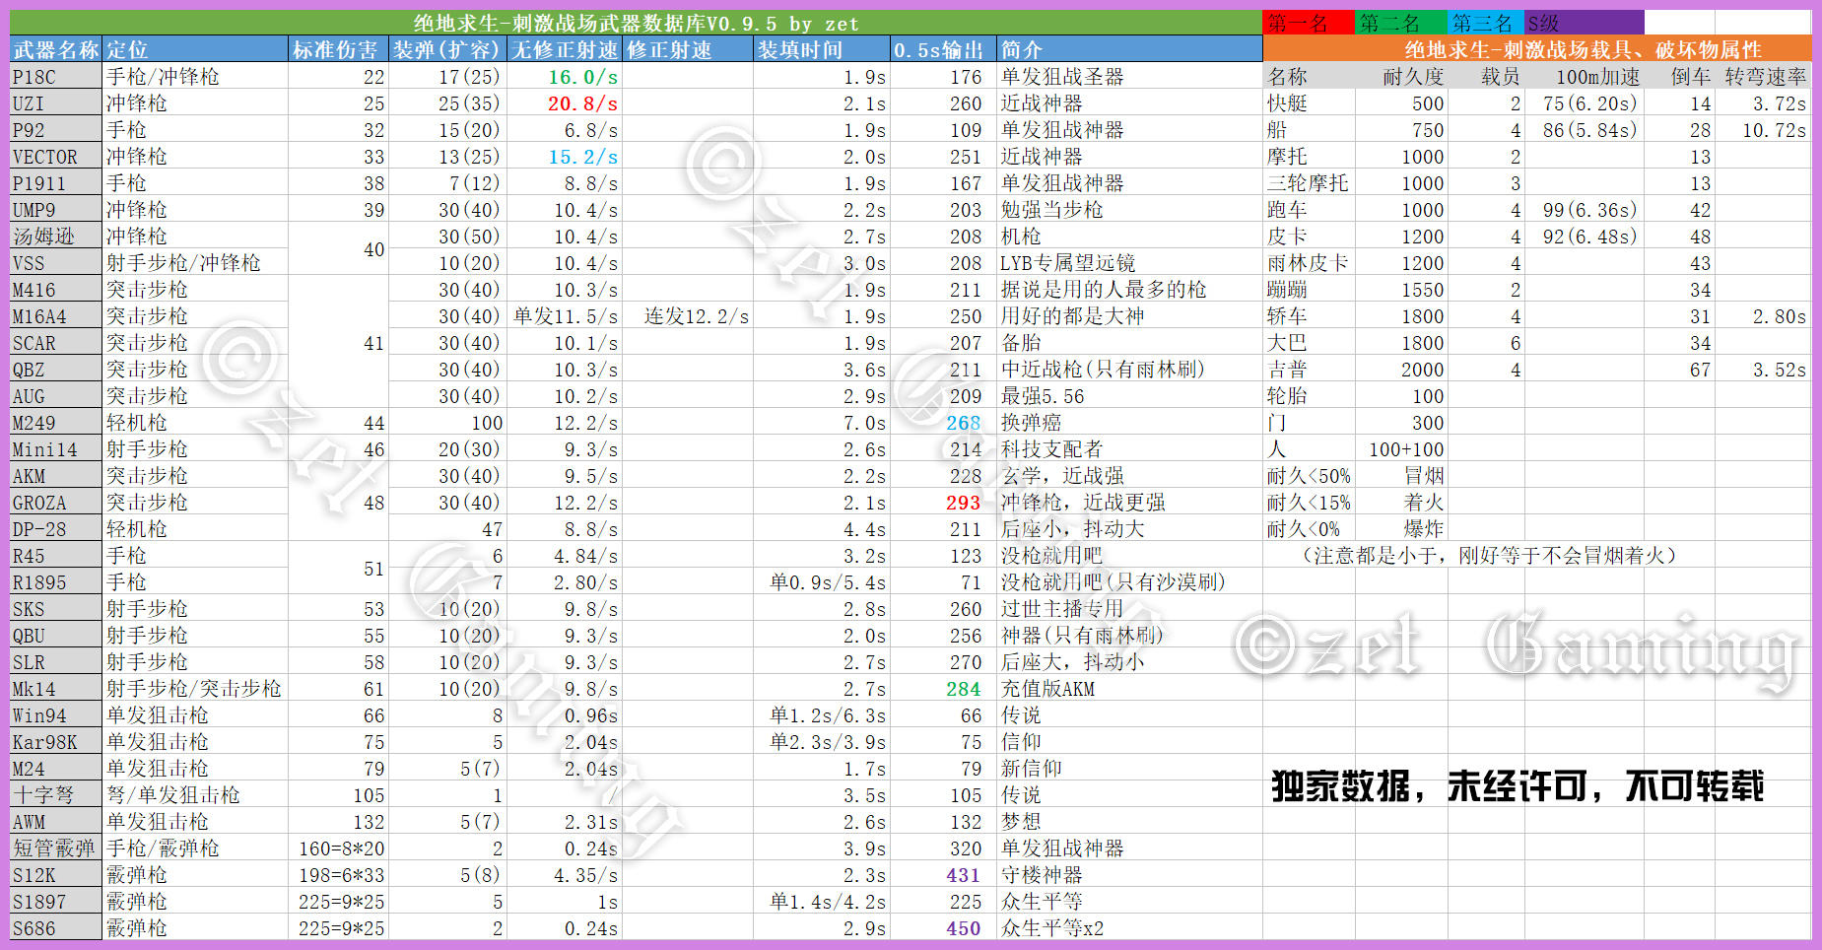Click the SKS weapon name cell
The height and width of the screenshot is (950, 1822).
[x=56, y=609]
